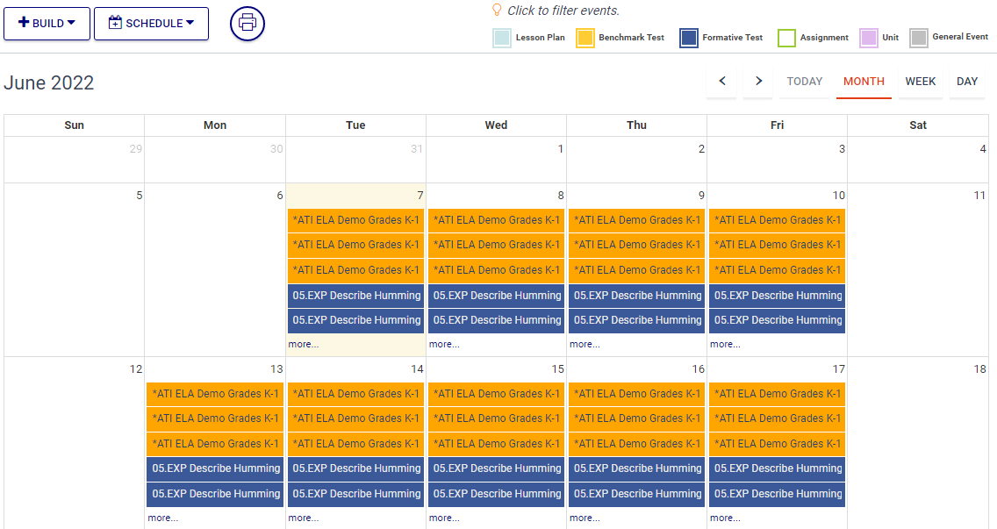Open the BUILD dropdown

click(47, 24)
